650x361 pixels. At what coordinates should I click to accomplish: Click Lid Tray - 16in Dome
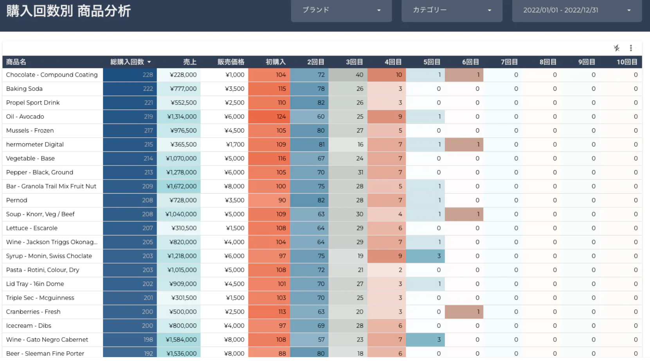(35, 284)
